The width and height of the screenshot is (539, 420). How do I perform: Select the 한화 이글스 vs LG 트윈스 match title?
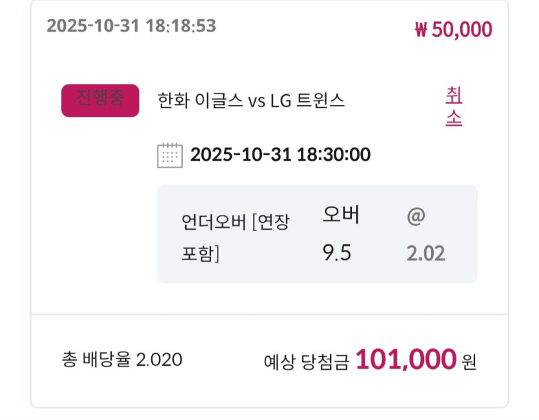pyautogui.click(x=251, y=101)
